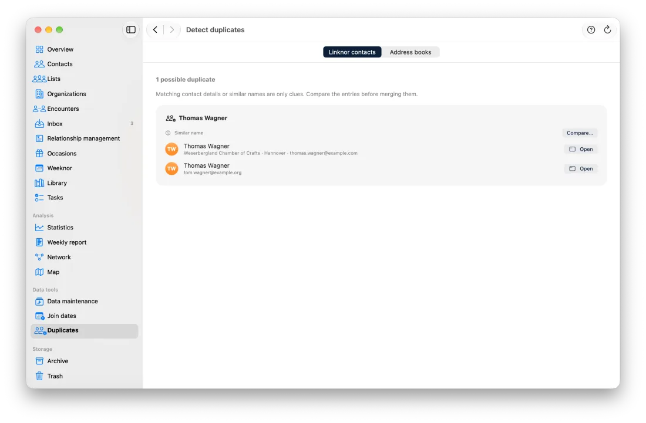The width and height of the screenshot is (646, 423).
Task: Click the Compare... button
Action: tap(579, 133)
